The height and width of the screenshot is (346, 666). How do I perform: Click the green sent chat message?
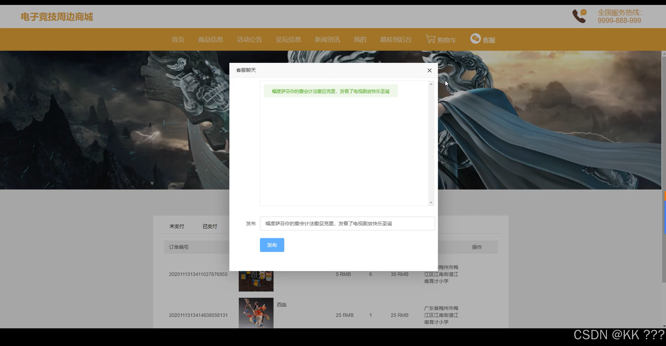pos(330,91)
